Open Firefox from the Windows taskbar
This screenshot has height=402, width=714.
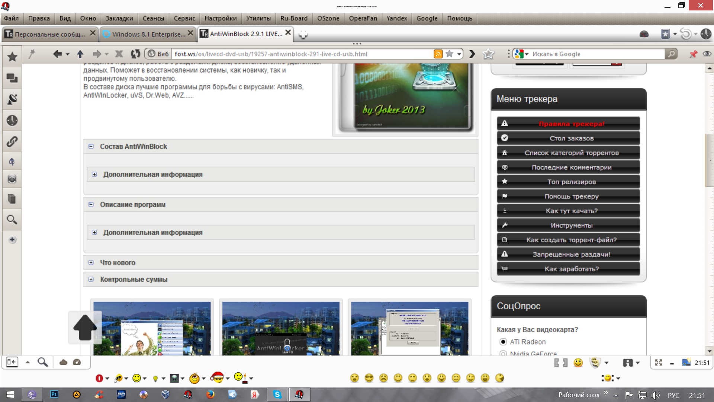210,395
